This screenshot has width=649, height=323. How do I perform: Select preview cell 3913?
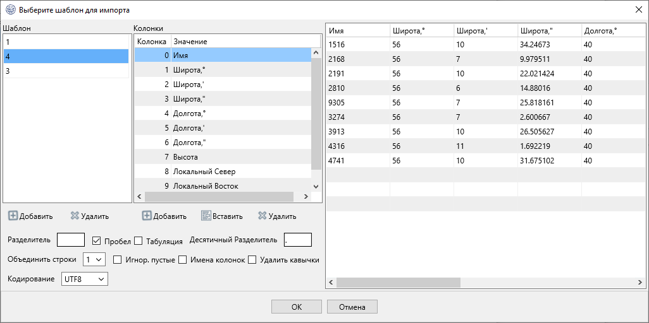(357, 131)
